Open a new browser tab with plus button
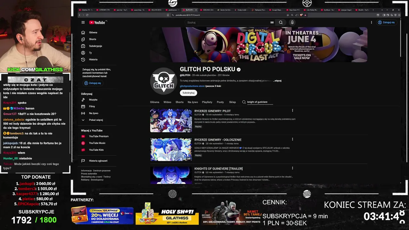 373,10
